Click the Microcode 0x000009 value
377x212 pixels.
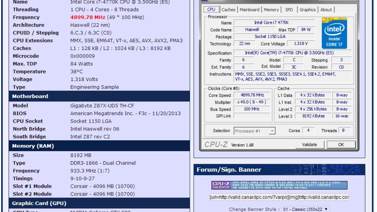82,56
